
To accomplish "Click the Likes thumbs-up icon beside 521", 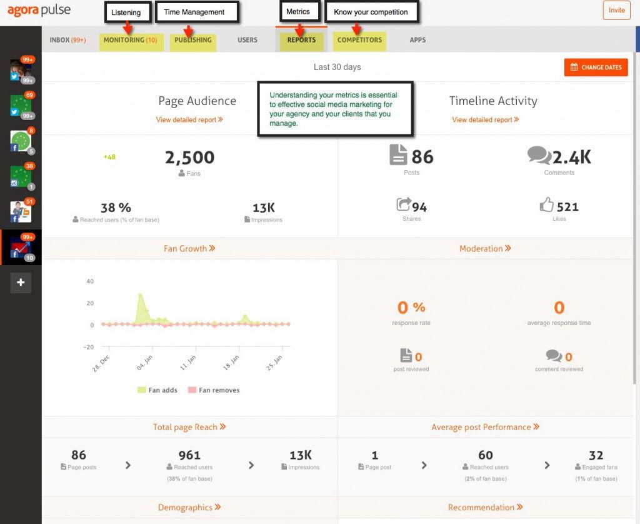I will click(x=546, y=204).
